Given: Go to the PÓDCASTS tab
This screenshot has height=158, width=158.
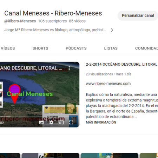Looking at the screenshot, I should pyautogui.click(x=76, y=48).
